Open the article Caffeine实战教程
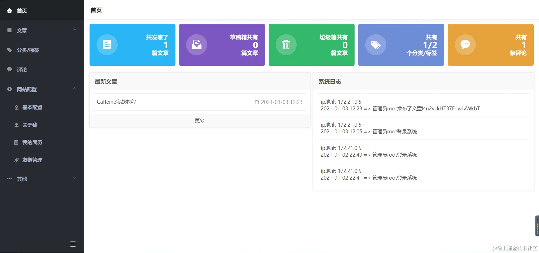This screenshot has width=539, height=253. [116, 102]
